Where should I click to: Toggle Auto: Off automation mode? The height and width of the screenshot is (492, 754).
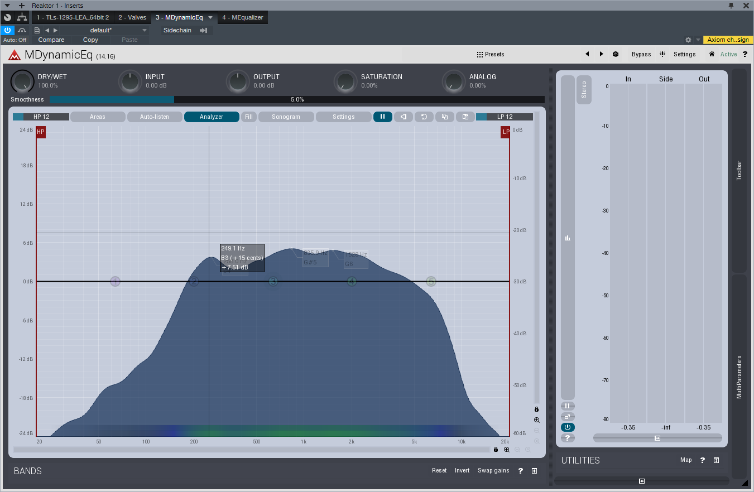pos(15,40)
